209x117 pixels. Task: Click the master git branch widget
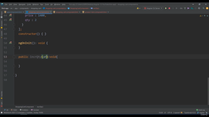201,113
